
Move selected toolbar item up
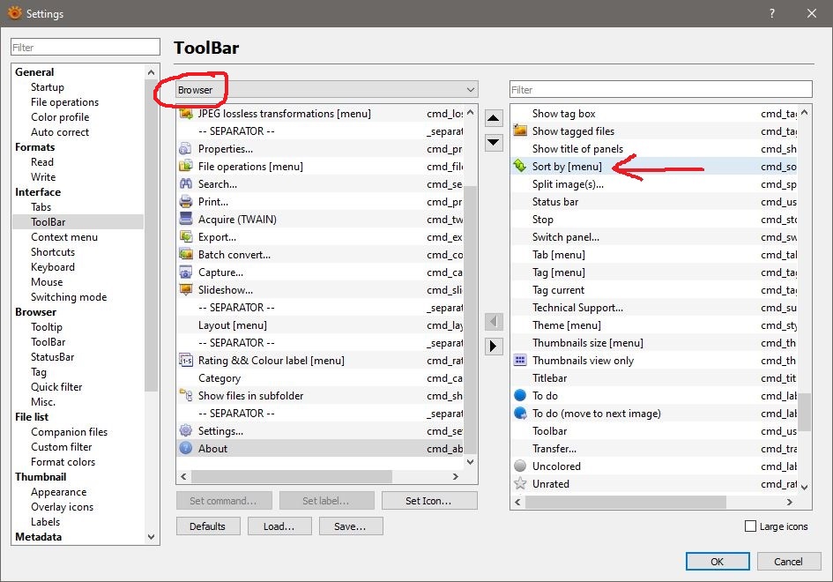(494, 118)
